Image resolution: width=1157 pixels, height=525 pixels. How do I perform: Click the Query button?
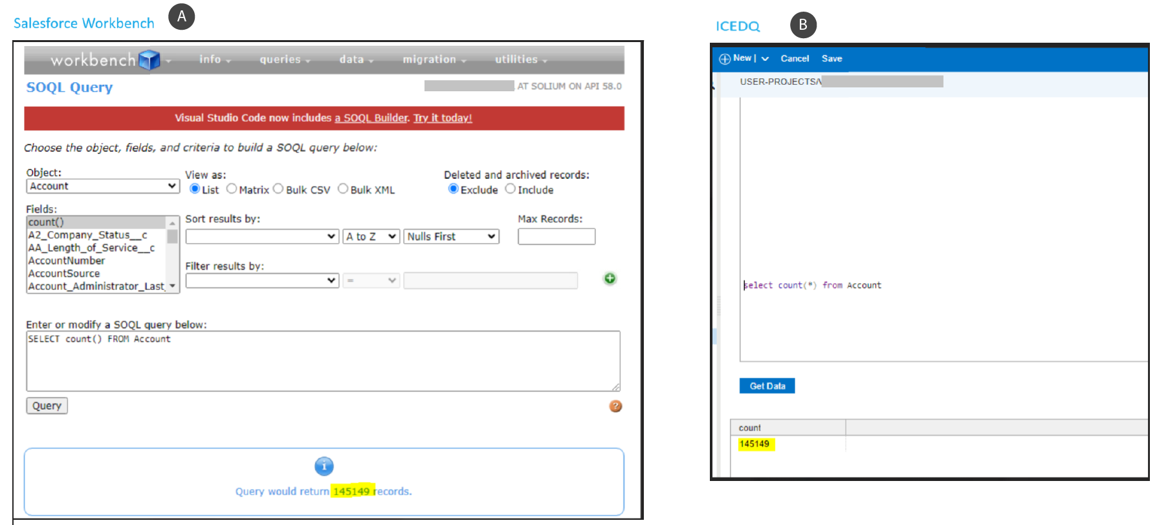point(47,406)
